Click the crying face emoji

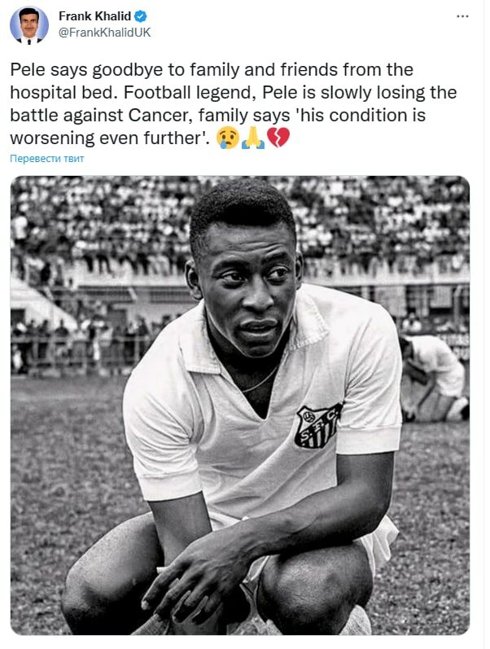tap(228, 138)
